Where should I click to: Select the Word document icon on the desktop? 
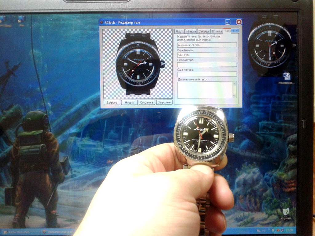(x=287, y=77)
